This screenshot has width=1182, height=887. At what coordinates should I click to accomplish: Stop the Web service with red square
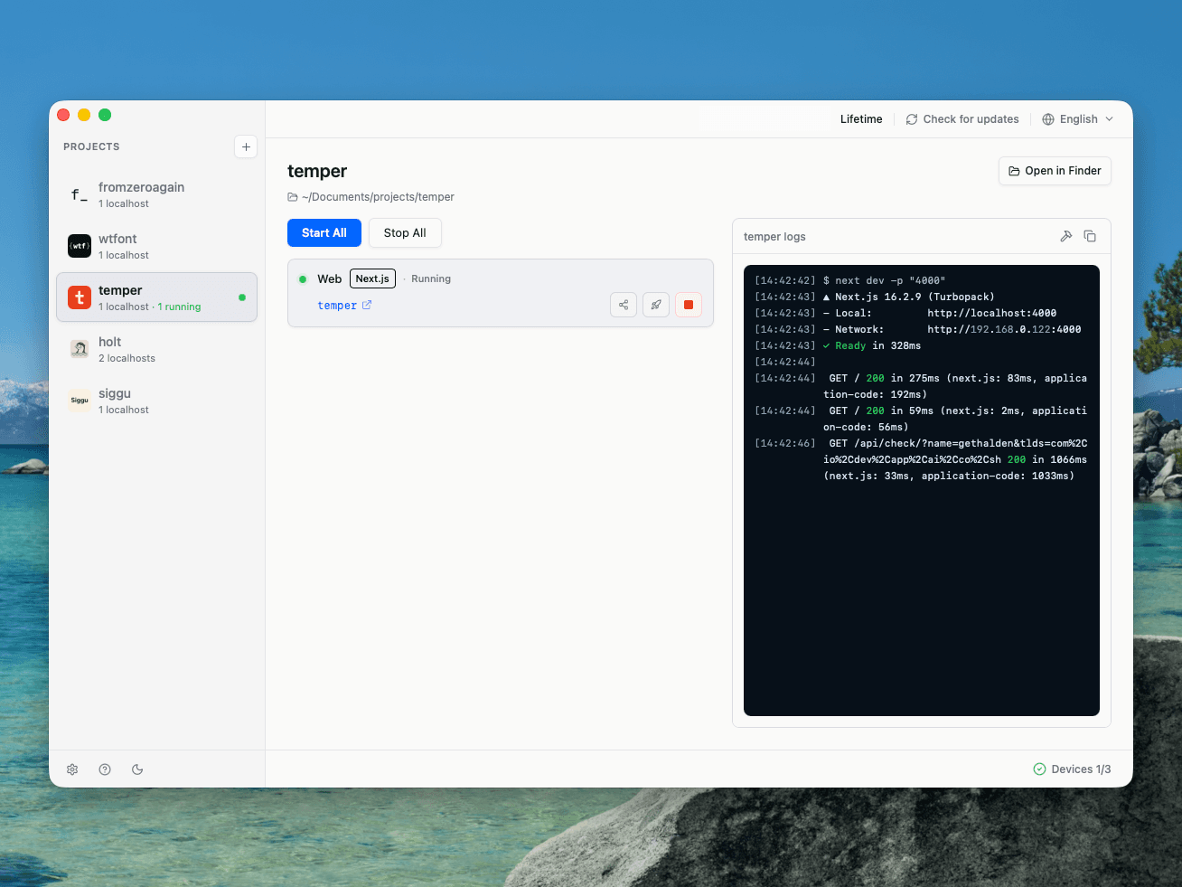click(x=689, y=305)
